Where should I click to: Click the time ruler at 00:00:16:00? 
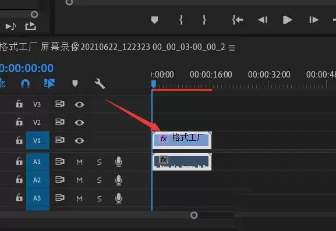(211, 74)
